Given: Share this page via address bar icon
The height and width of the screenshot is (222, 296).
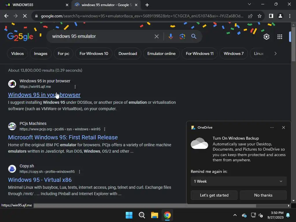Looking at the screenshot, I should coord(250,16).
